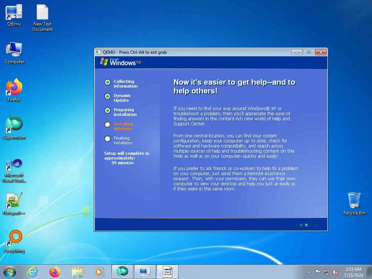Click the 39 minutes remaining estimate
This screenshot has height=279, width=372.
pyautogui.click(x=122, y=163)
